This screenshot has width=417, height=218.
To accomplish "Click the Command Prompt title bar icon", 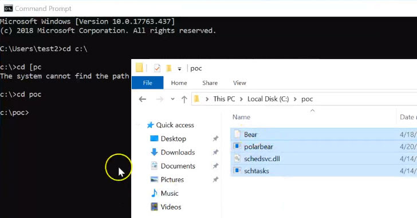I will click(8, 9).
